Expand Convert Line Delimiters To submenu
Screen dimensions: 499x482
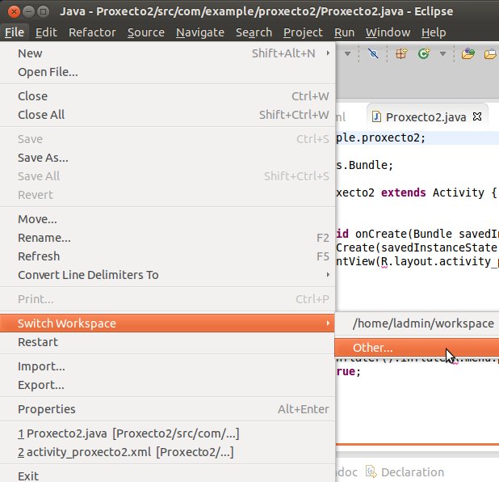167,275
